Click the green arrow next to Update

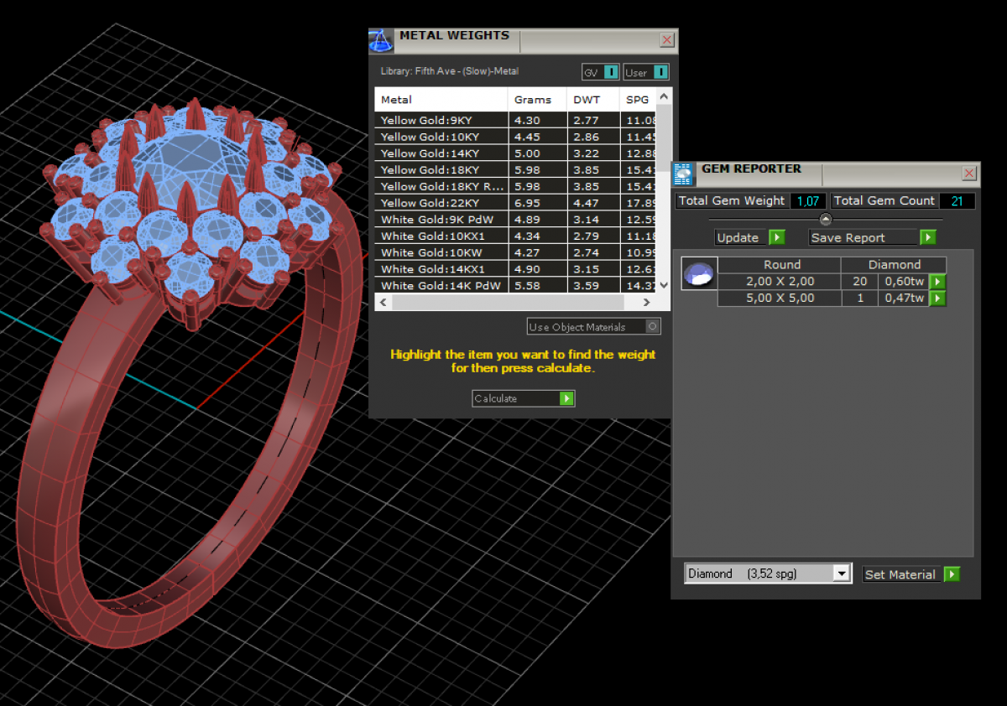point(777,238)
